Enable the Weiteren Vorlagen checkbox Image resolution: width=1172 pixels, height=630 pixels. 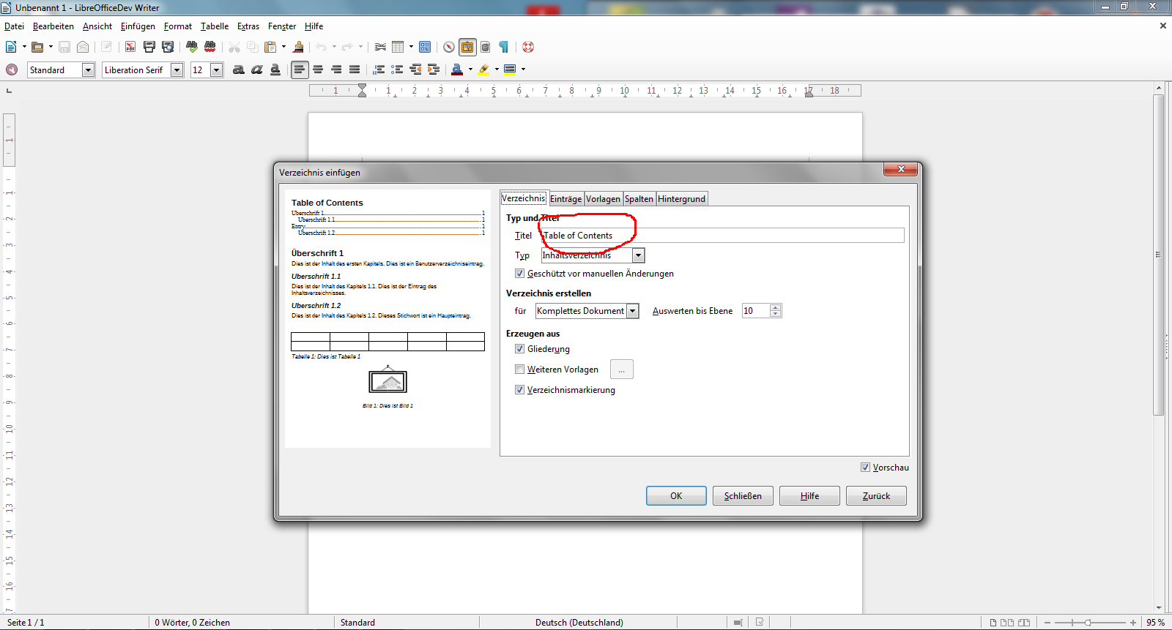(519, 370)
